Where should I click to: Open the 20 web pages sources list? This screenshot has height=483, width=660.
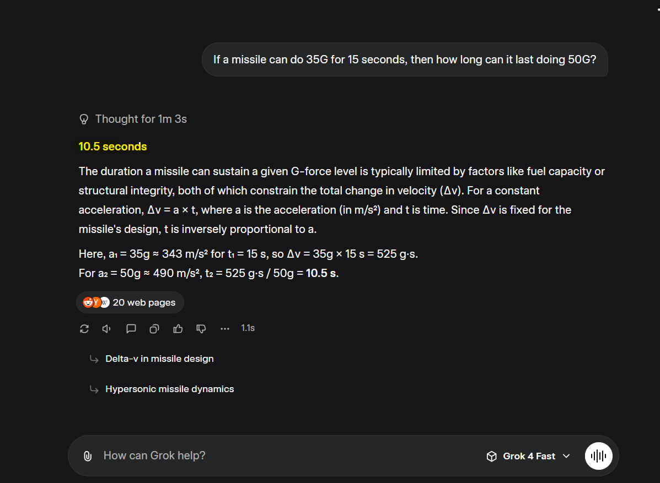tap(144, 302)
